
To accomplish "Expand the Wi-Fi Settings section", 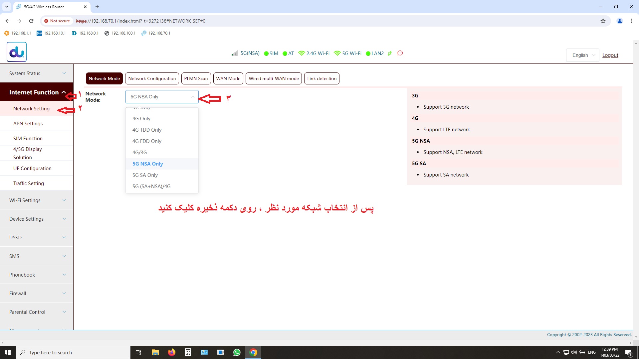I will point(37,200).
